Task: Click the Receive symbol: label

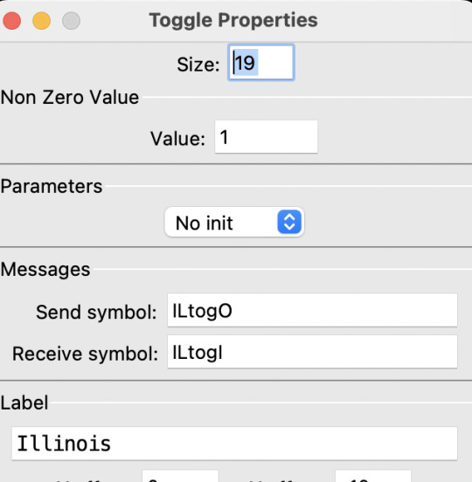Action: [x=85, y=354]
